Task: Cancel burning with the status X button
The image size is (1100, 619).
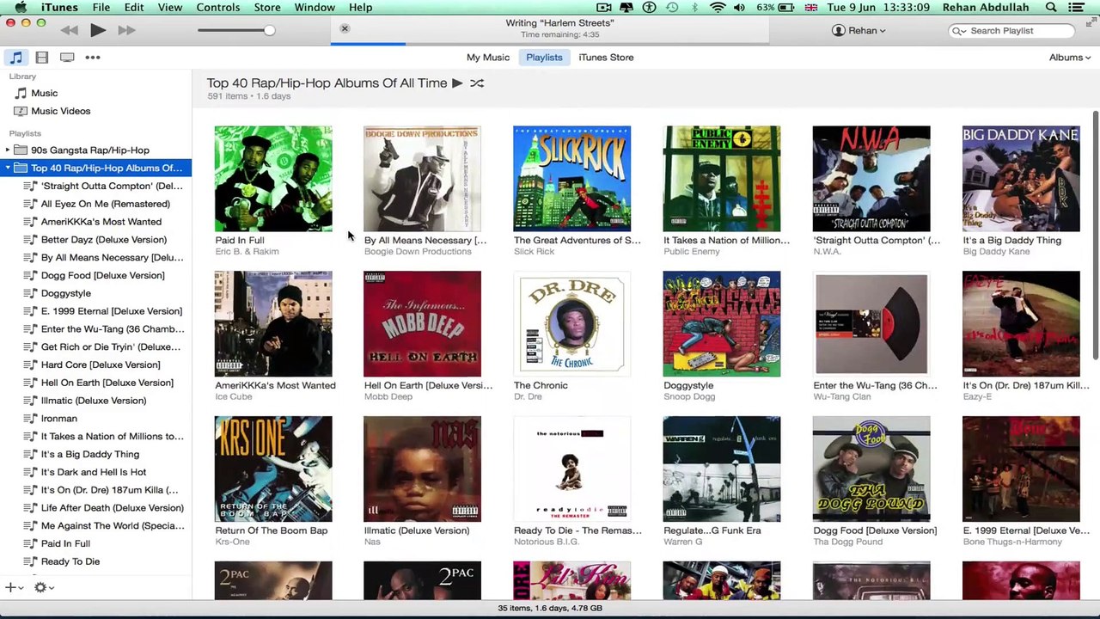Action: 345,29
